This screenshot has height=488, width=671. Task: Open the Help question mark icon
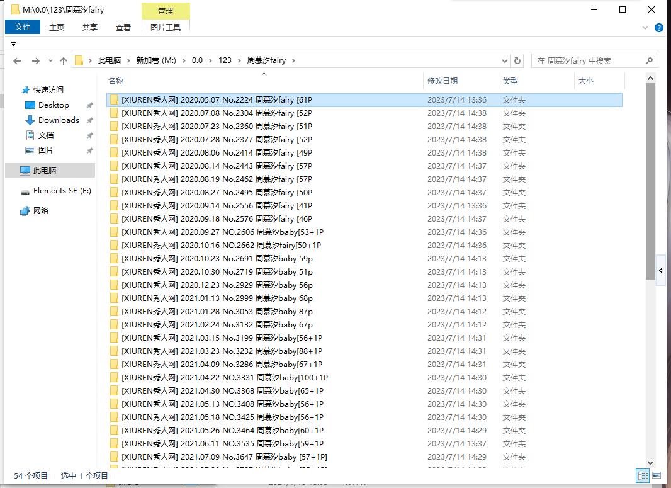point(659,28)
